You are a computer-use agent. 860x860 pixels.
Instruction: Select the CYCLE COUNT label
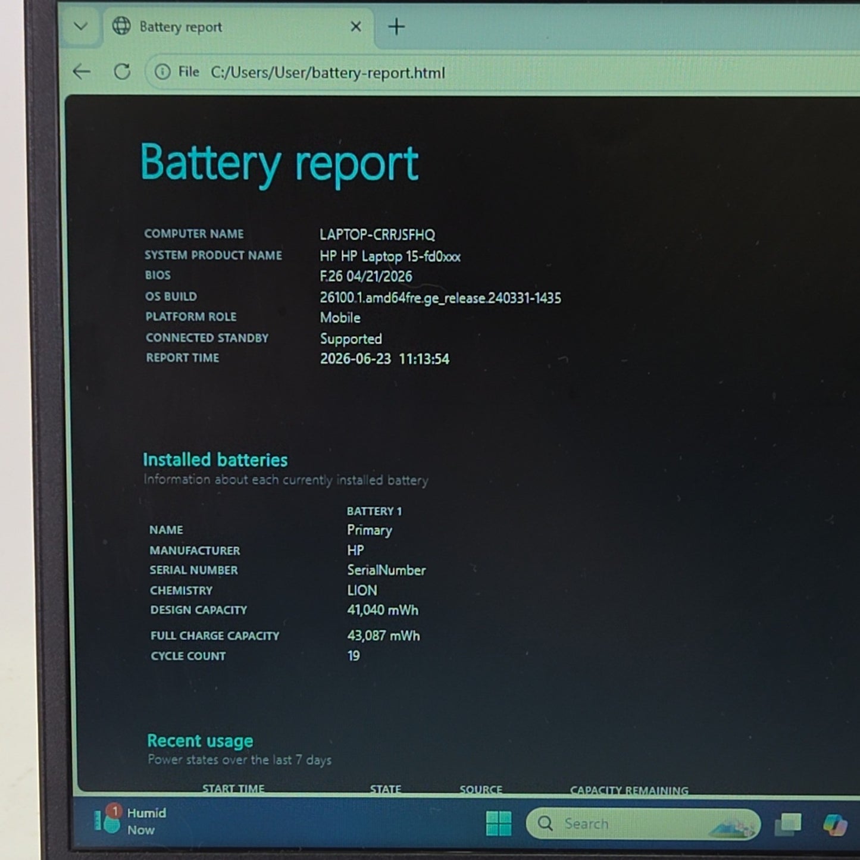click(188, 656)
